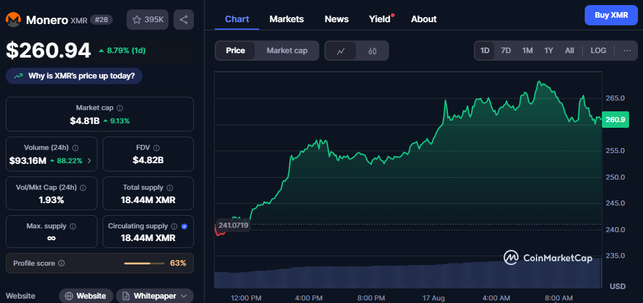Select the line chart icon
Viewport: 643px width, 303px height.
coord(341,51)
